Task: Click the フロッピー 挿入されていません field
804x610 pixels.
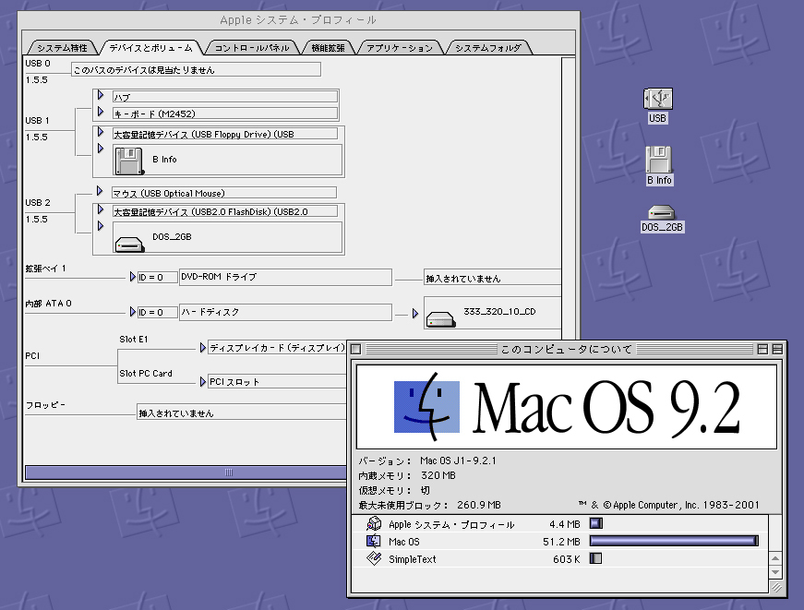Action: pyautogui.click(x=242, y=413)
